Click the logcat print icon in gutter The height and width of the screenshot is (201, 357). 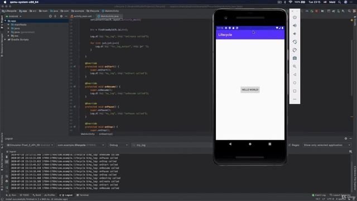pyautogui.click(x=7, y=181)
